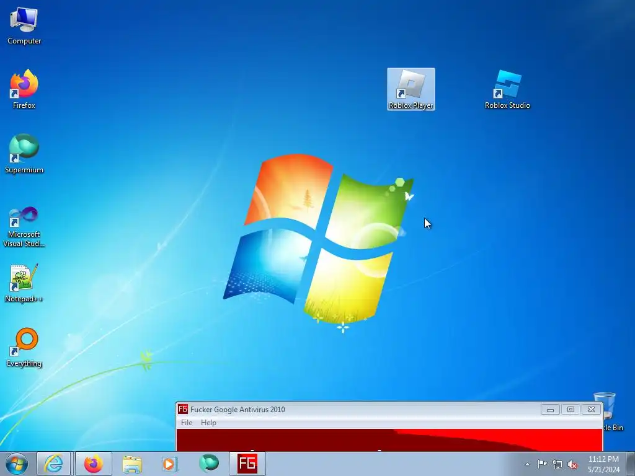Select the Everything search shortcut
The height and width of the screenshot is (476, 635).
point(24,347)
